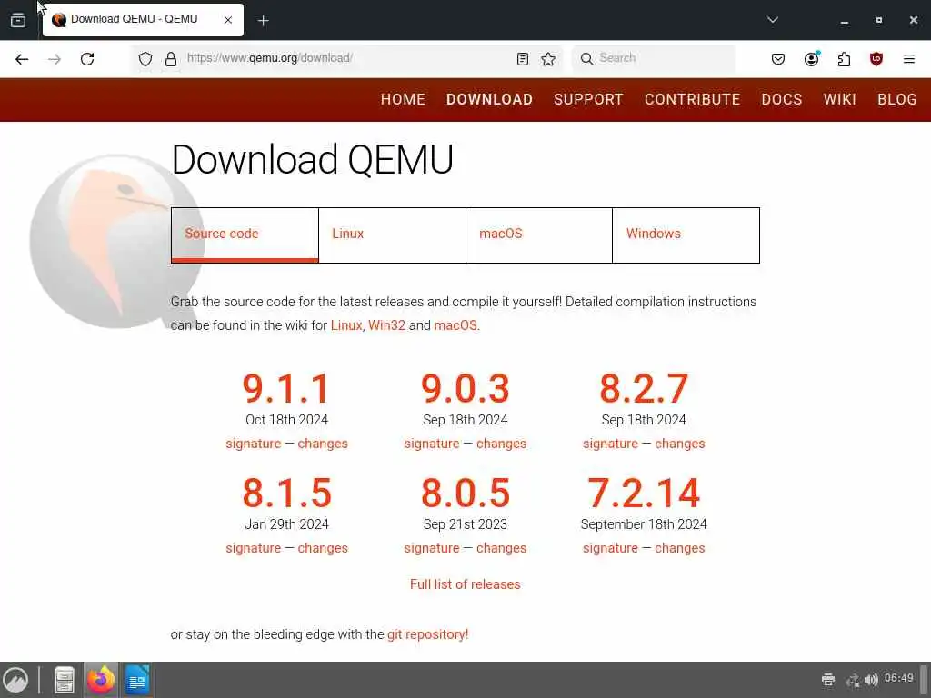The height and width of the screenshot is (698, 931).
Task: Open the Linux wiki compile link
Action: pos(346,325)
